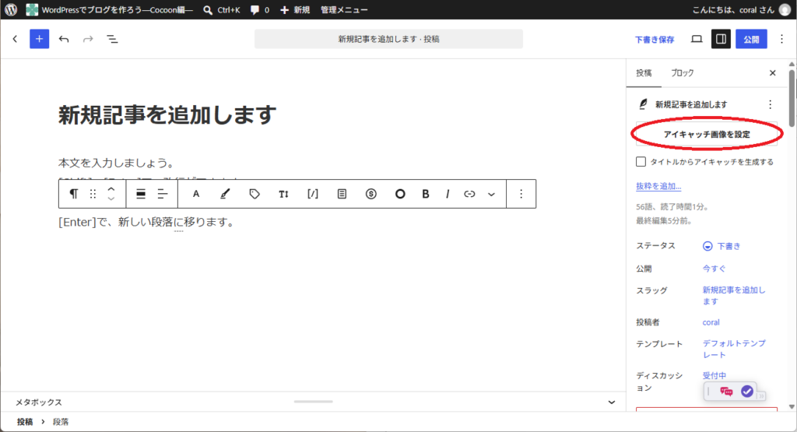Click the blue block inserter plus button
797x432 pixels.
point(39,39)
